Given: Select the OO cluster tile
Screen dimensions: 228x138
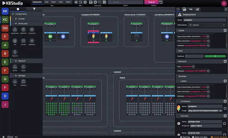Looking at the screenshot, I should (x=5, y=28).
